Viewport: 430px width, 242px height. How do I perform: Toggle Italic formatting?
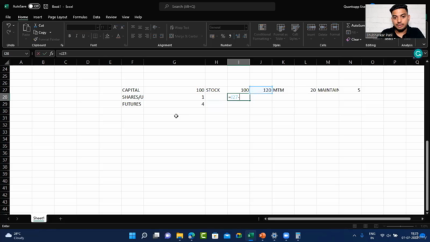(x=77, y=36)
